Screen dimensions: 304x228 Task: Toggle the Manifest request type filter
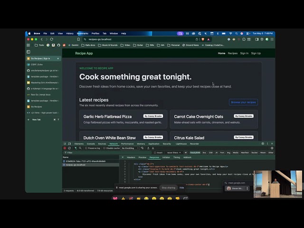245,153
